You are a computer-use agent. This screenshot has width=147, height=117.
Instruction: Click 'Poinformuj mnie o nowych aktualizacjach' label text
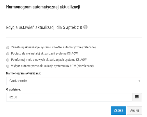49,60
